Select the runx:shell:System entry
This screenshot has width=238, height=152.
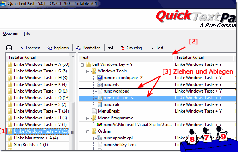120,145
